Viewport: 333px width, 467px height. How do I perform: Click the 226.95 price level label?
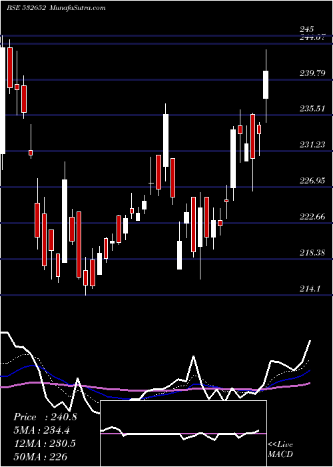click(312, 180)
